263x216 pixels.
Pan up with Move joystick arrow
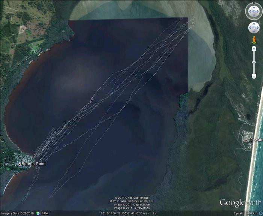point(254,24)
